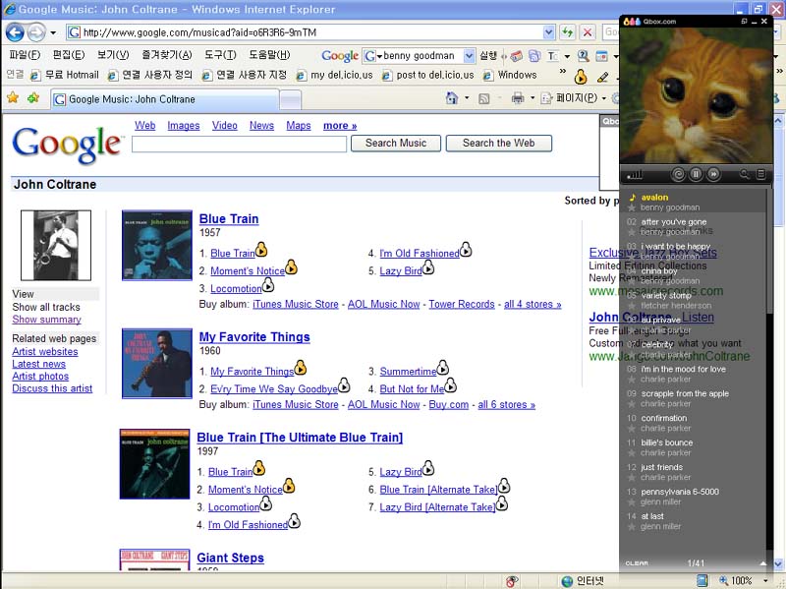Toggle star for scrapple from the apple
Viewport: 786px width, 589px height.
[632, 404]
